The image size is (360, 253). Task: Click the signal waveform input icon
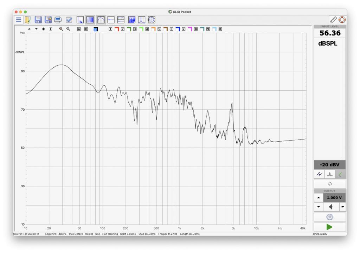click(319, 174)
